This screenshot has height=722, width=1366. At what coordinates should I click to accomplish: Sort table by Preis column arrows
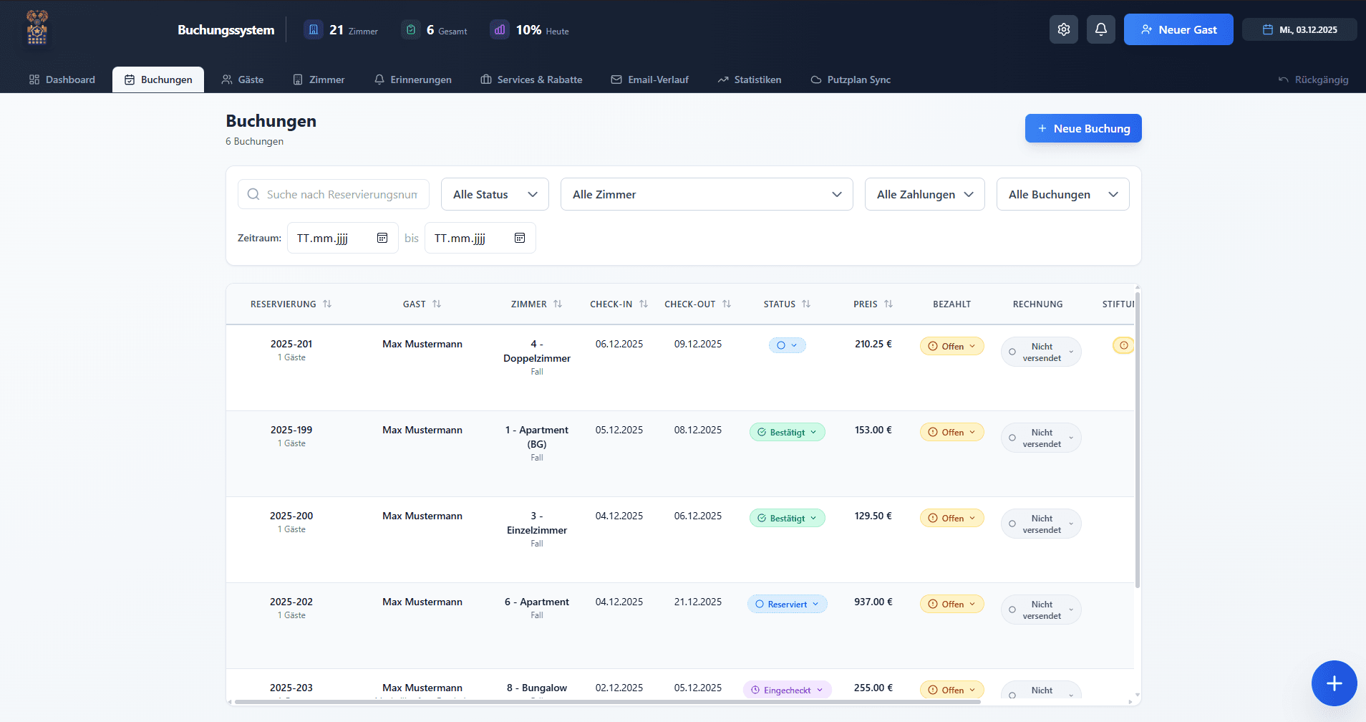tap(888, 304)
